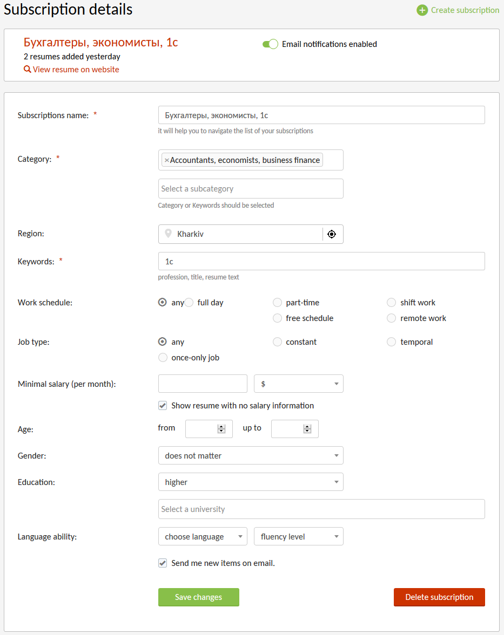Uncheck Send me new items on email
Viewport: 504px width, 635px height.
(163, 563)
